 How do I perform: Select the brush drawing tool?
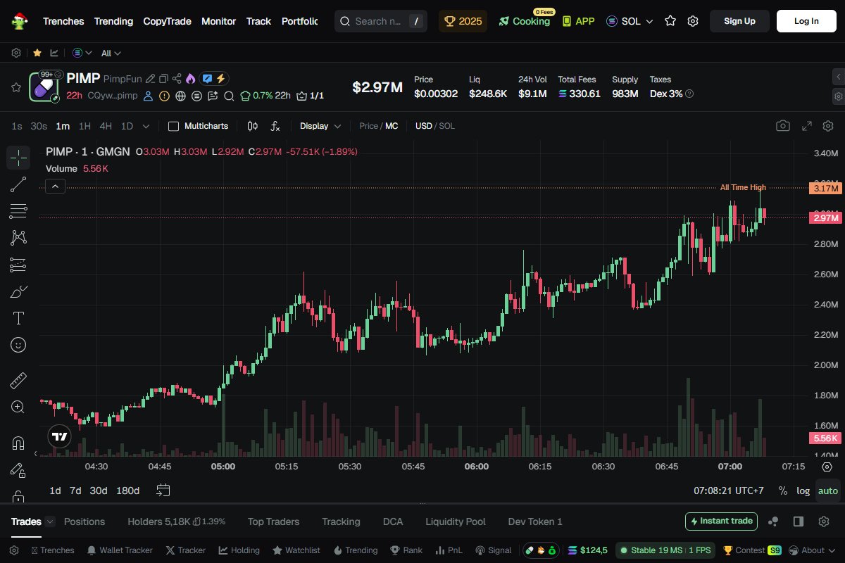[x=18, y=291]
